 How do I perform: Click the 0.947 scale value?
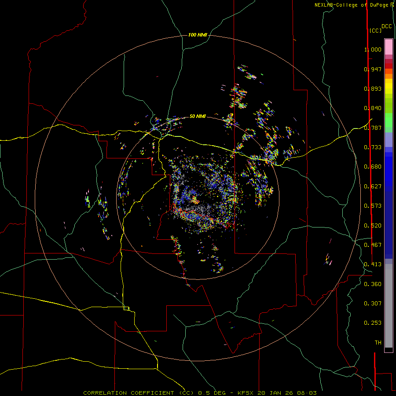373,69
